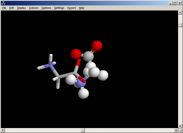Open the Help menu
183x133 pixels.
coord(81,8)
